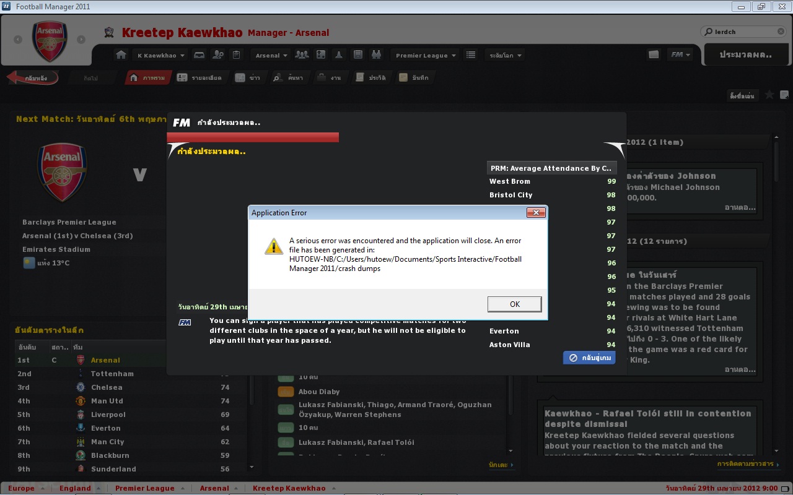Screen dimensions: 793x495
Task: Click West Brom in attendance list
Action: [x=510, y=181]
